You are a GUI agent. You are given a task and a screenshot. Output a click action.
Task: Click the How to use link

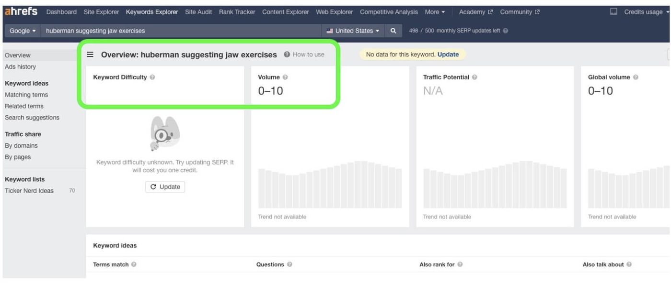[x=308, y=55]
